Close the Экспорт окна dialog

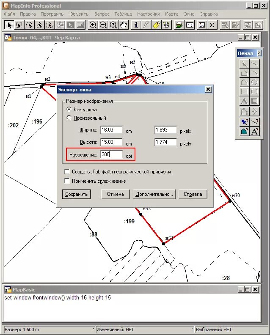point(208,89)
